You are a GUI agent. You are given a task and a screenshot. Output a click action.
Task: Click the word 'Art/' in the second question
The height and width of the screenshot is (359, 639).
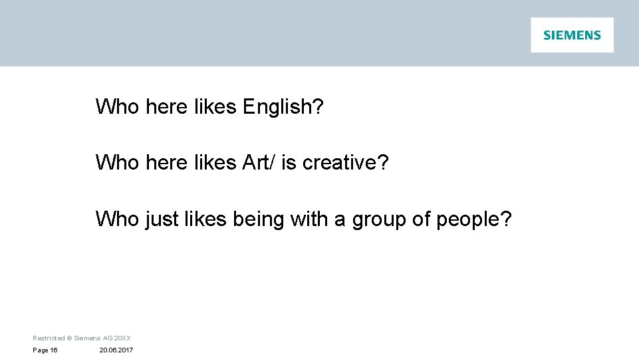(259, 162)
